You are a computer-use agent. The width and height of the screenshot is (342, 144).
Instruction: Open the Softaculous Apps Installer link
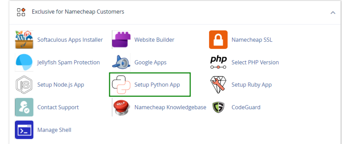click(x=70, y=40)
